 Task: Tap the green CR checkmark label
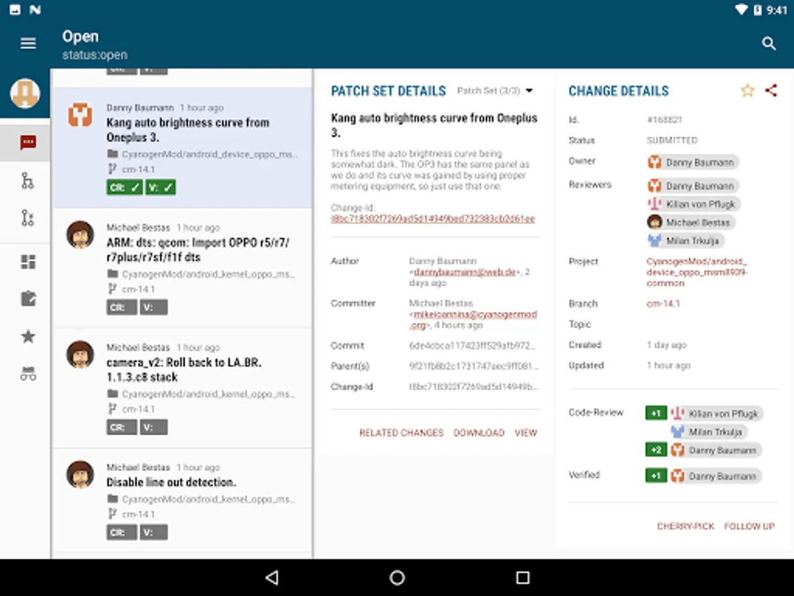[x=125, y=187]
